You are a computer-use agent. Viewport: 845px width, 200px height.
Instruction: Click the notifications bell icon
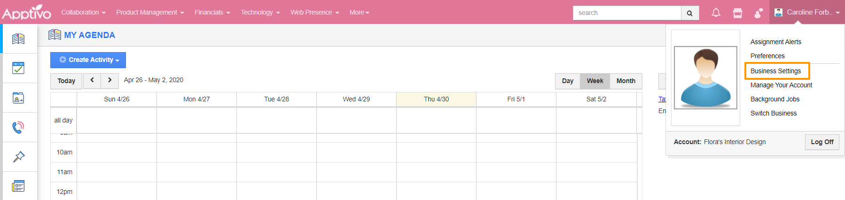point(716,13)
